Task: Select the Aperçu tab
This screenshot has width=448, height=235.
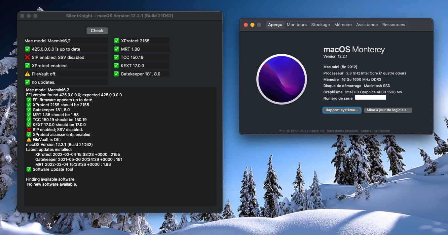Action: pyautogui.click(x=275, y=25)
